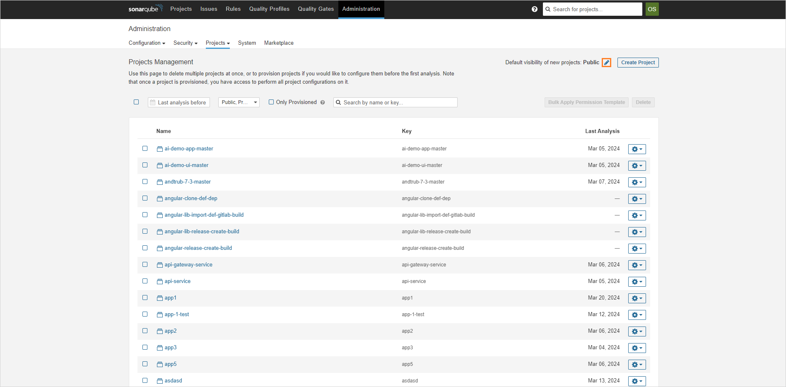Click the Search by name or key field
Image resolution: width=786 pixels, height=387 pixels.
click(x=395, y=102)
